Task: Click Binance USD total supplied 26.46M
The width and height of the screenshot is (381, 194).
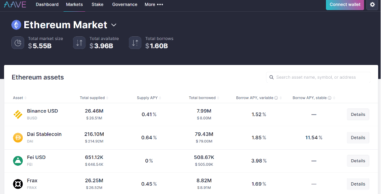Action: tap(94, 111)
